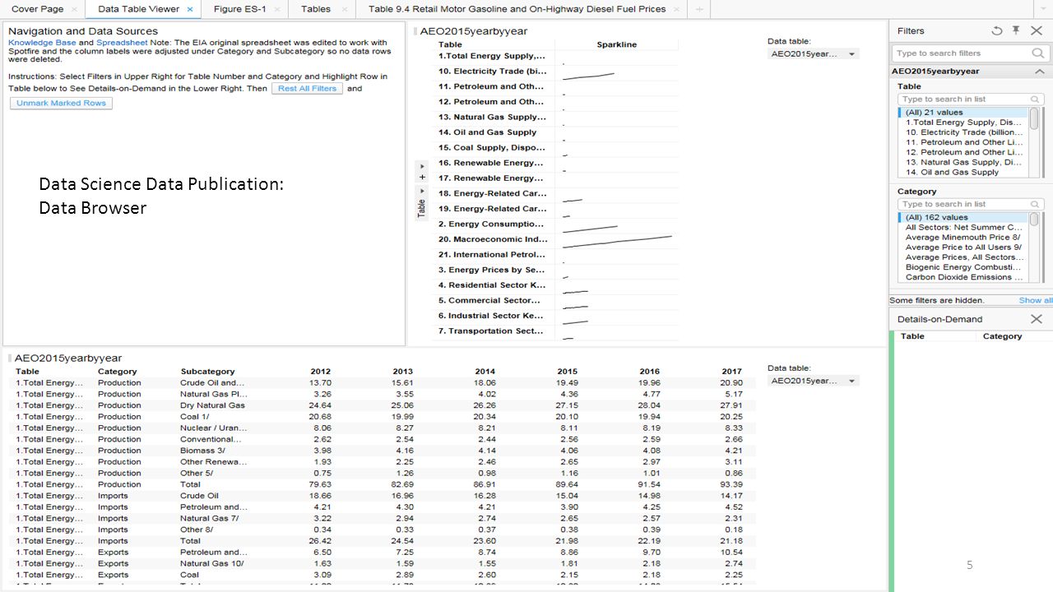1053x592 pixels.
Task: Click the Category column header in lower table
Action: click(x=118, y=372)
